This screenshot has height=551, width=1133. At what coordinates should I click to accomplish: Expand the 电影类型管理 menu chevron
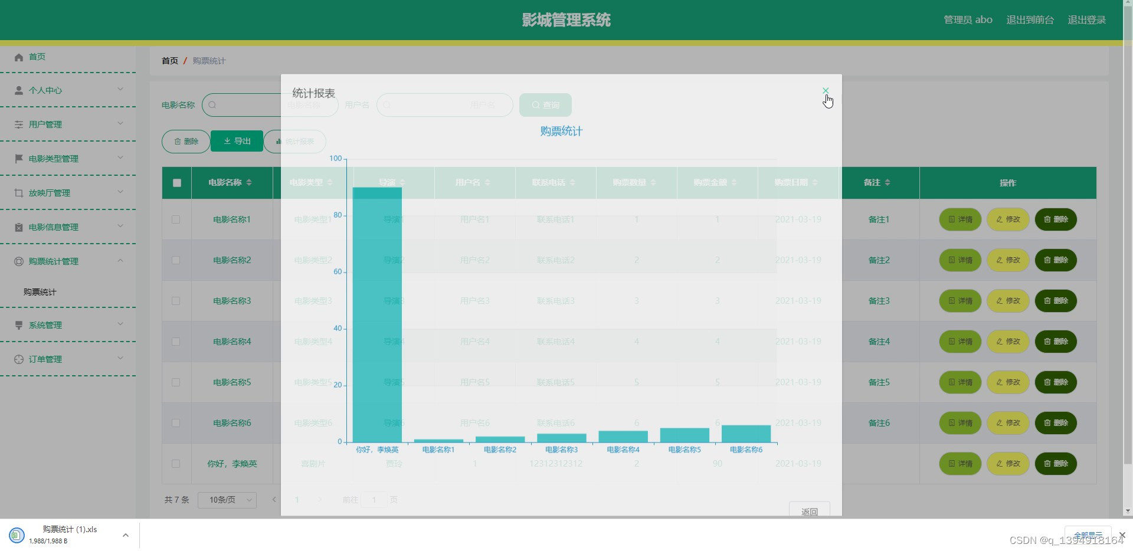click(x=120, y=158)
